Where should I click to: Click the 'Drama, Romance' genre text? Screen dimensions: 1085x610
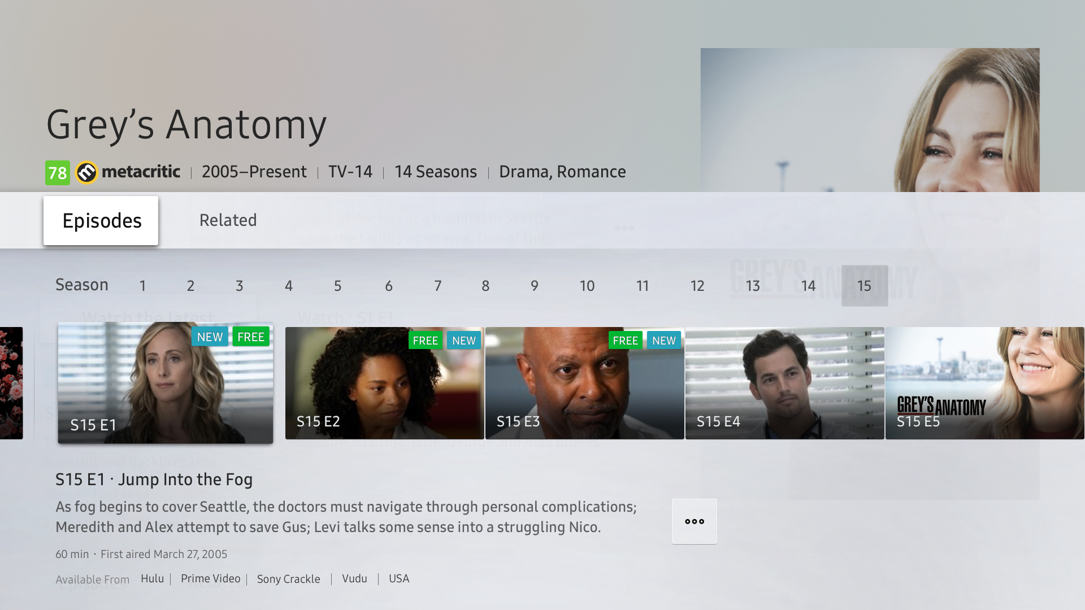(562, 172)
